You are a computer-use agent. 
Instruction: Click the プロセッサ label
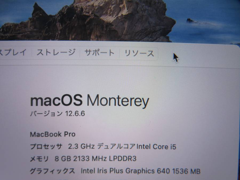[x=46, y=146]
